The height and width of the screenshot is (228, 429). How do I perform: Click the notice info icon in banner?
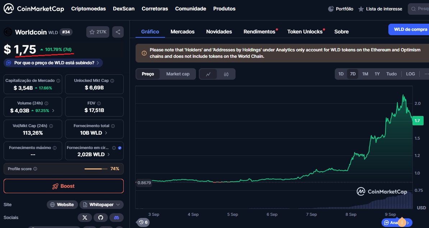point(144,53)
